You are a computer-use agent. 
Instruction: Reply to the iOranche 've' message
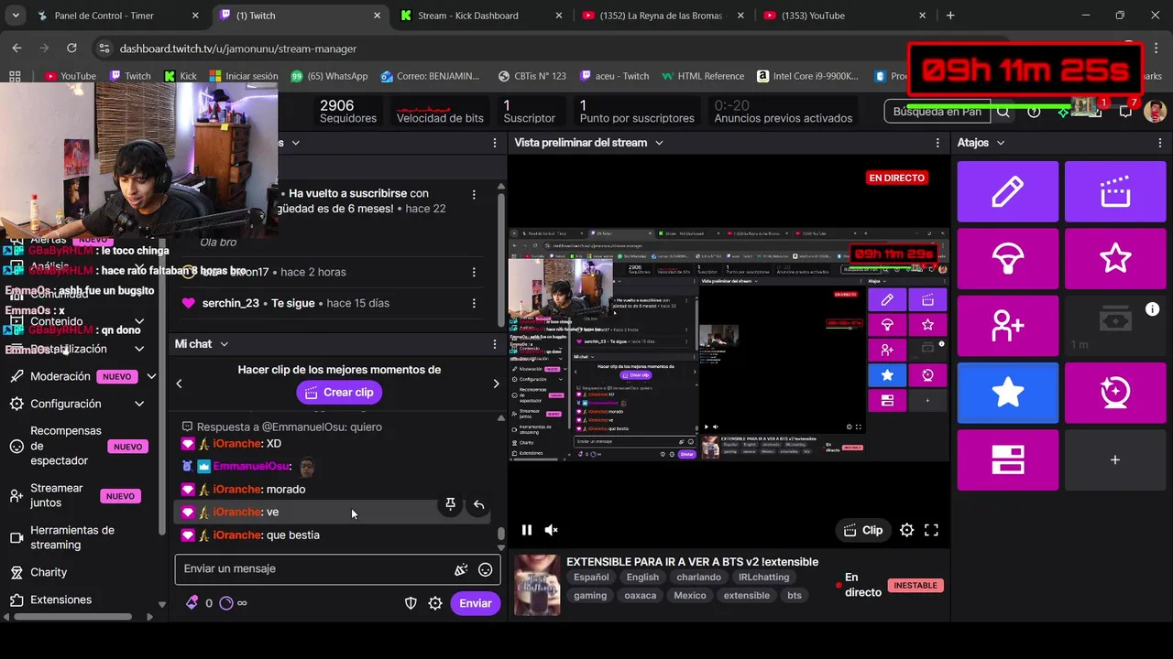[478, 504]
